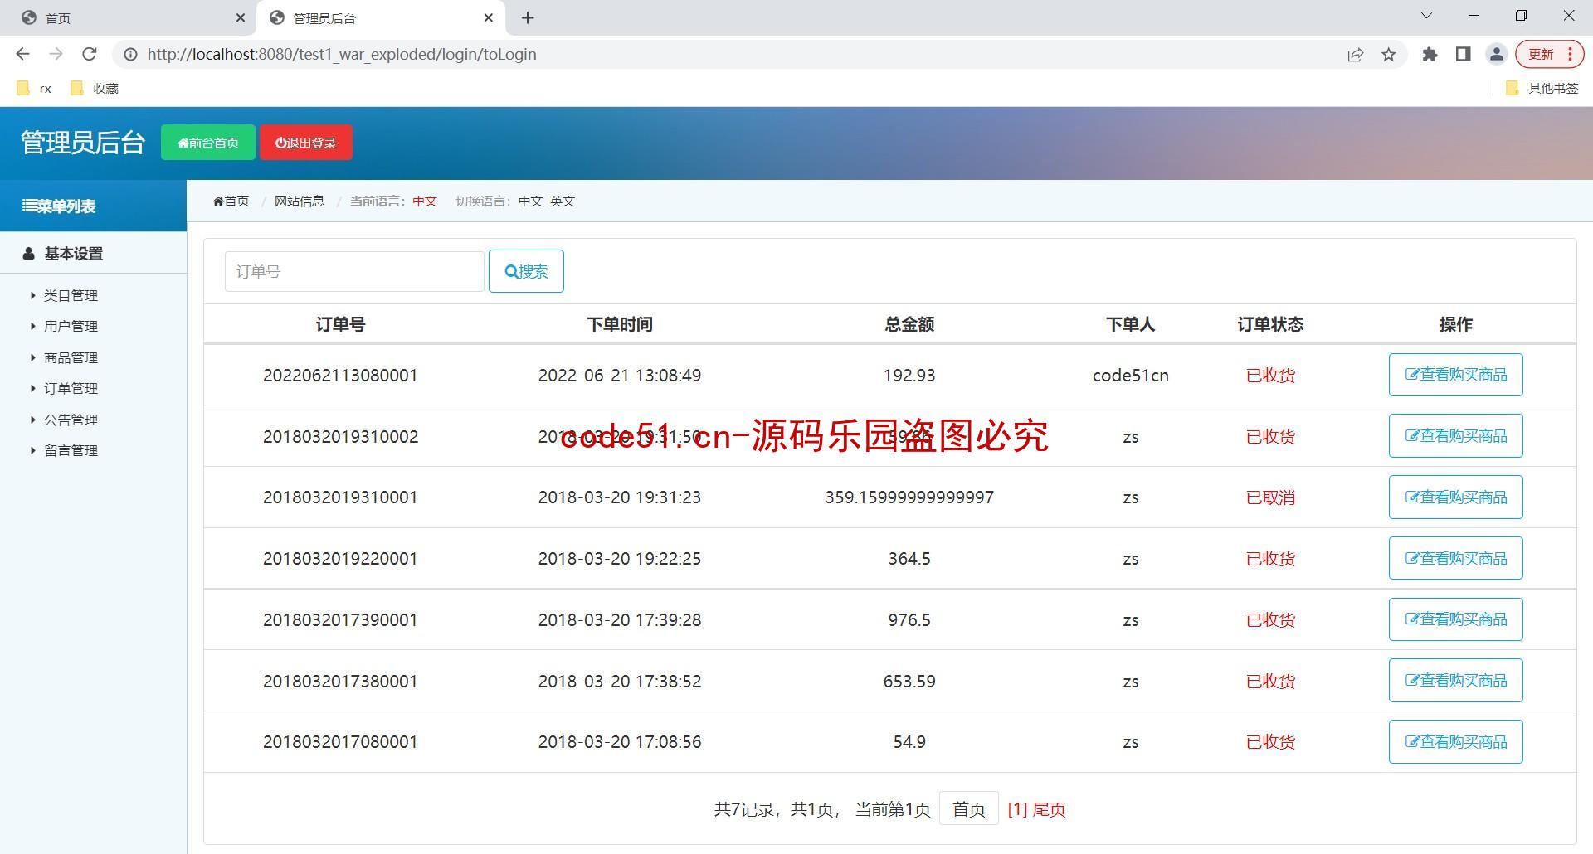Click the 订单状态 column header

[x=1270, y=324]
